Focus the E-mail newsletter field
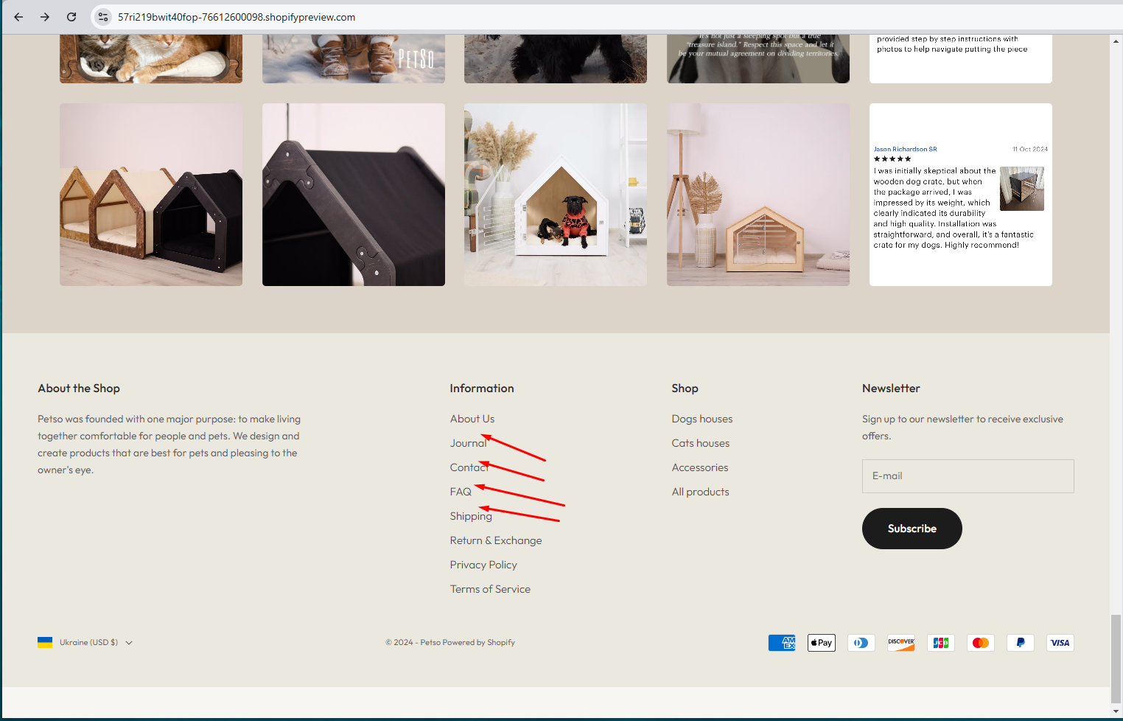The width and height of the screenshot is (1123, 721). point(968,476)
